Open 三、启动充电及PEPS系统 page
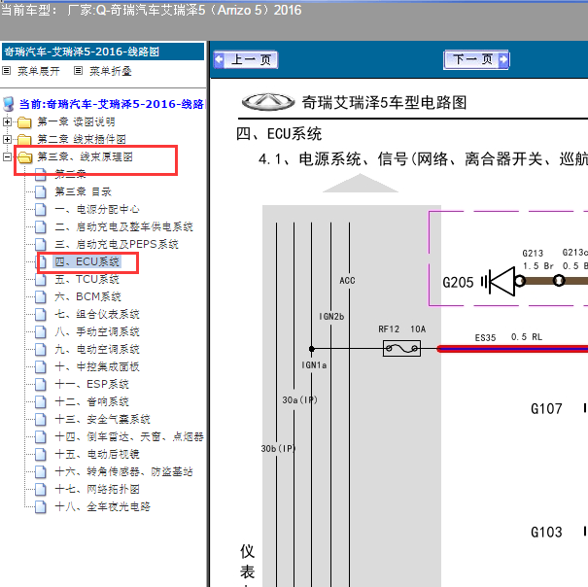The width and height of the screenshot is (588, 587). (x=117, y=244)
